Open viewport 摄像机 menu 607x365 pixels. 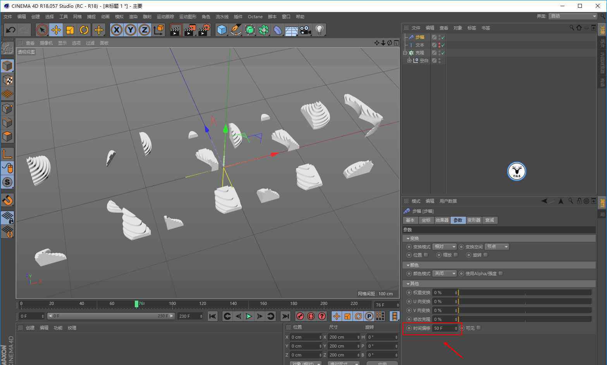(46, 43)
